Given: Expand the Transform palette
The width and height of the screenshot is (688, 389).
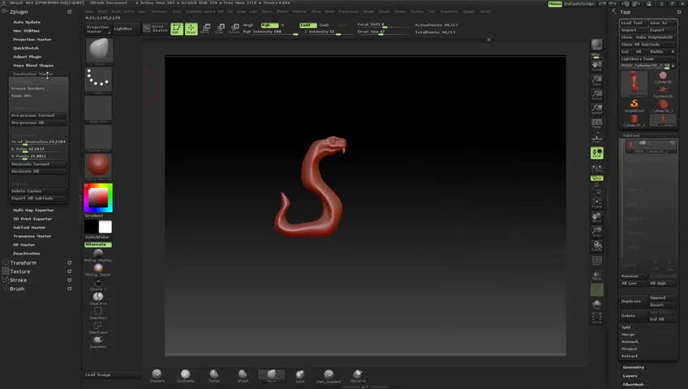Looking at the screenshot, I should [24, 263].
